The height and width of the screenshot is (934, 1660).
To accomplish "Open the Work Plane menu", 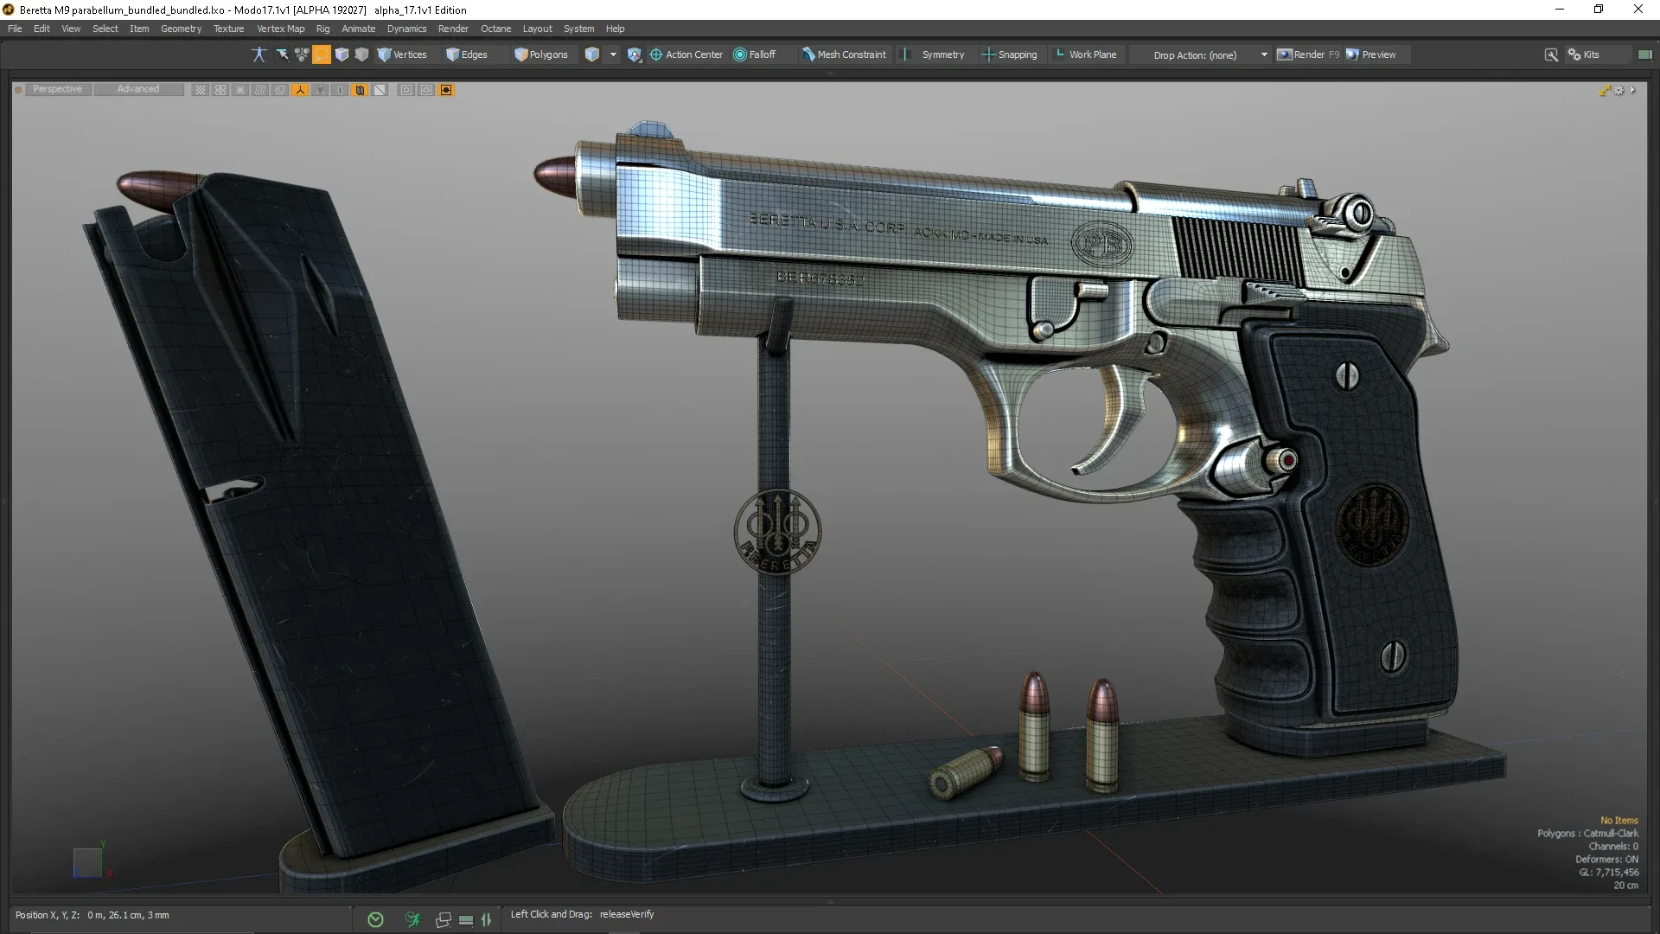I will coord(1085,54).
